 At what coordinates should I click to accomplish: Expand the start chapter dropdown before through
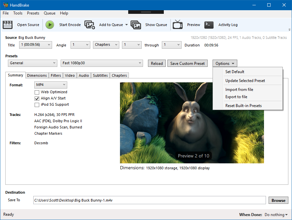131,45
